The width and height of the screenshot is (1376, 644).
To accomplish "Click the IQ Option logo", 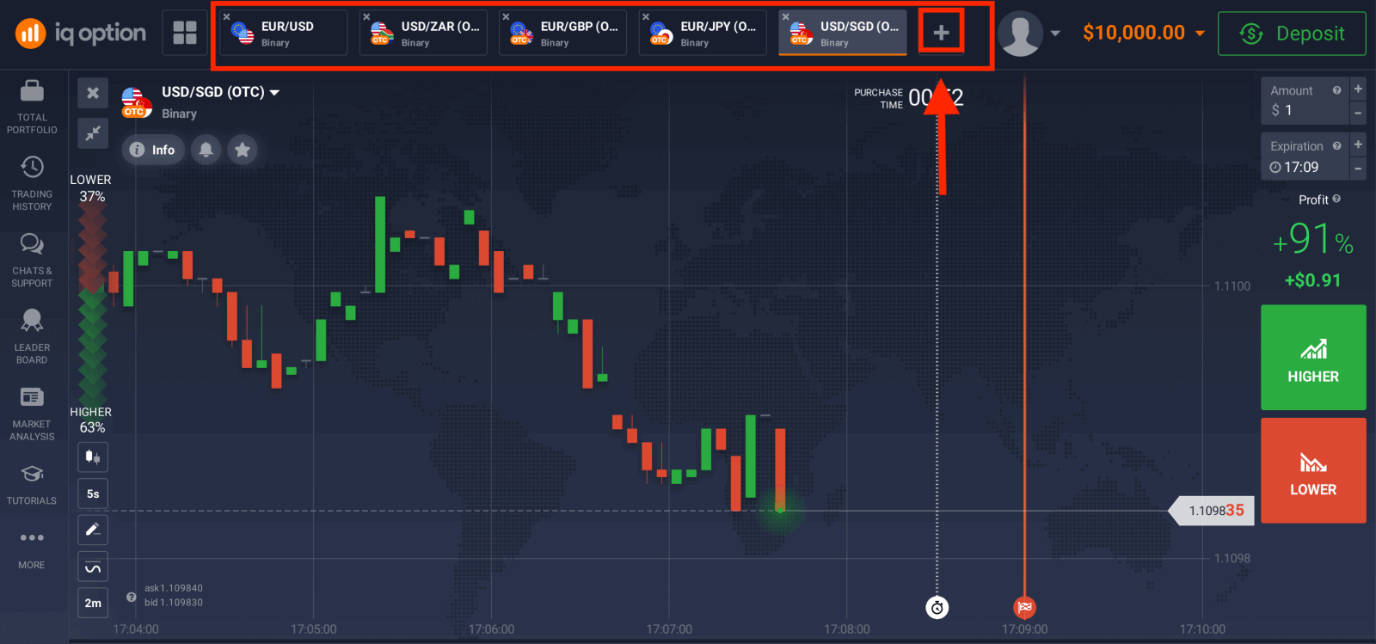I will click(x=81, y=34).
